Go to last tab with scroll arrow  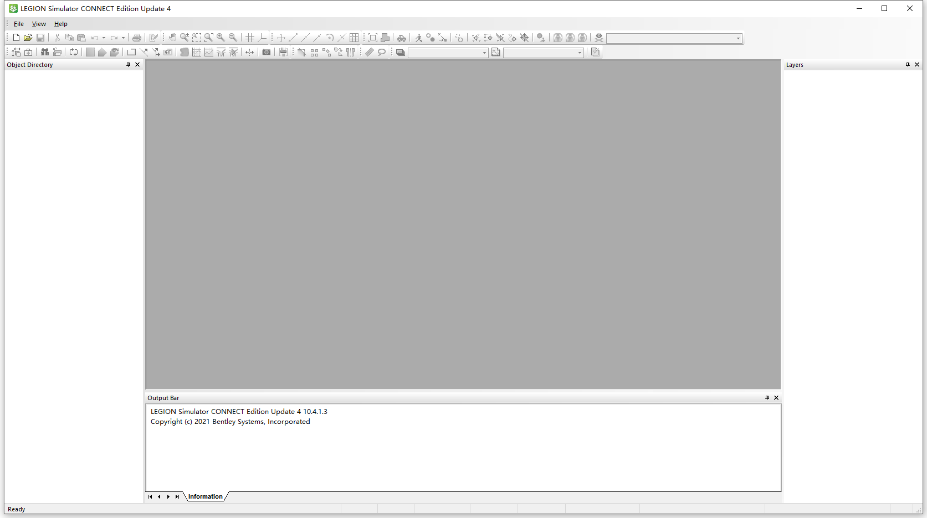[x=177, y=496]
